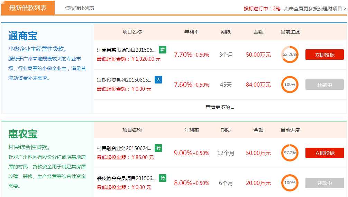
Task: Click the 转 badge beside 江南果菜市场项目
Action: (x=163, y=50)
